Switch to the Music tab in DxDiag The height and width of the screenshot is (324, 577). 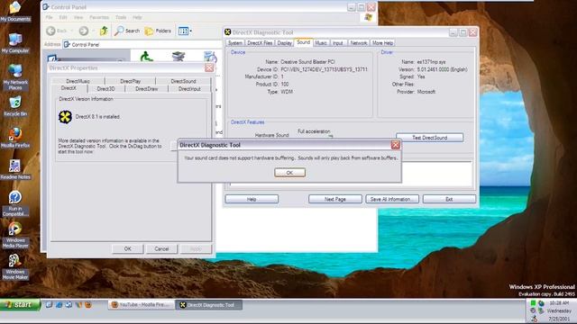coord(321,43)
